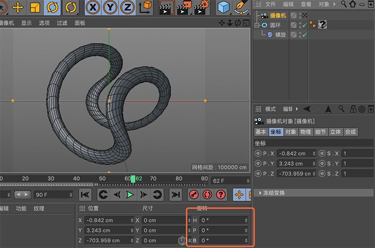Select the Scale tool in top toolbar

point(35,7)
